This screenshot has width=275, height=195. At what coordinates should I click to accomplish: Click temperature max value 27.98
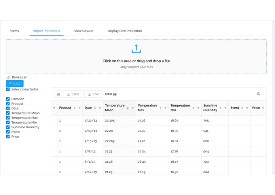[142, 120]
